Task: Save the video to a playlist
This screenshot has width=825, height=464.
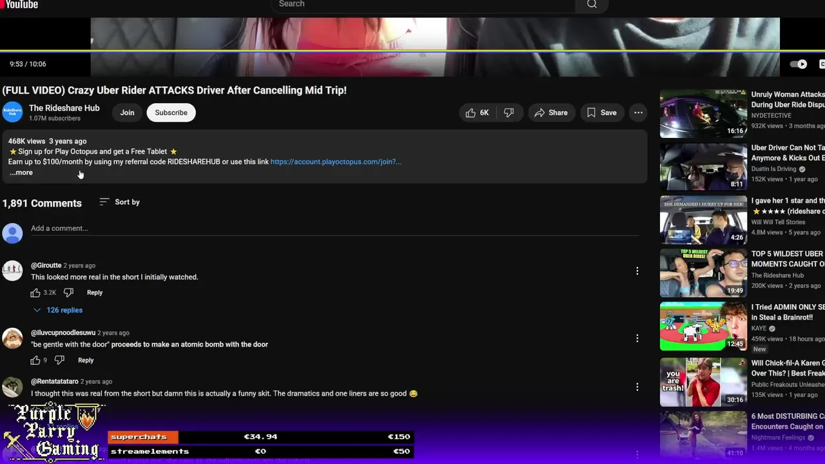Action: coord(601,113)
